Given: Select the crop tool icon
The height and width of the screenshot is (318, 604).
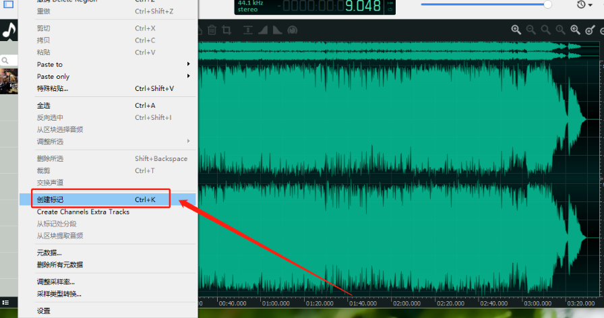Looking at the screenshot, I should [x=227, y=30].
